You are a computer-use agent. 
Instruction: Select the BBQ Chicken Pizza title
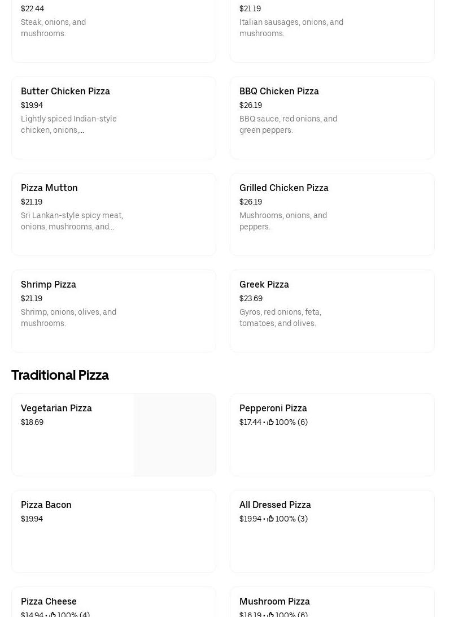click(279, 91)
